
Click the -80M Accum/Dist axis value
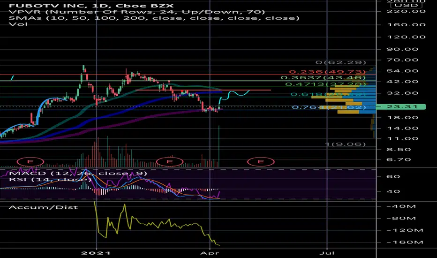click(401, 218)
